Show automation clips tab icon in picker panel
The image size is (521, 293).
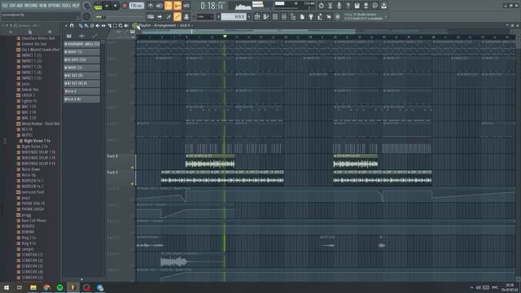(x=94, y=36)
